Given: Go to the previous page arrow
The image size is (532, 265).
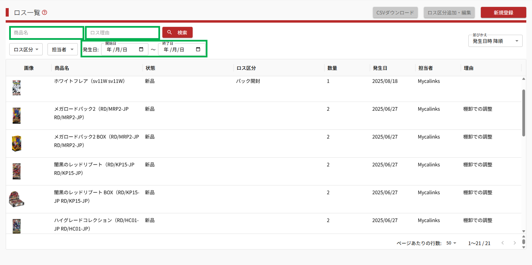Looking at the screenshot, I should (x=503, y=243).
